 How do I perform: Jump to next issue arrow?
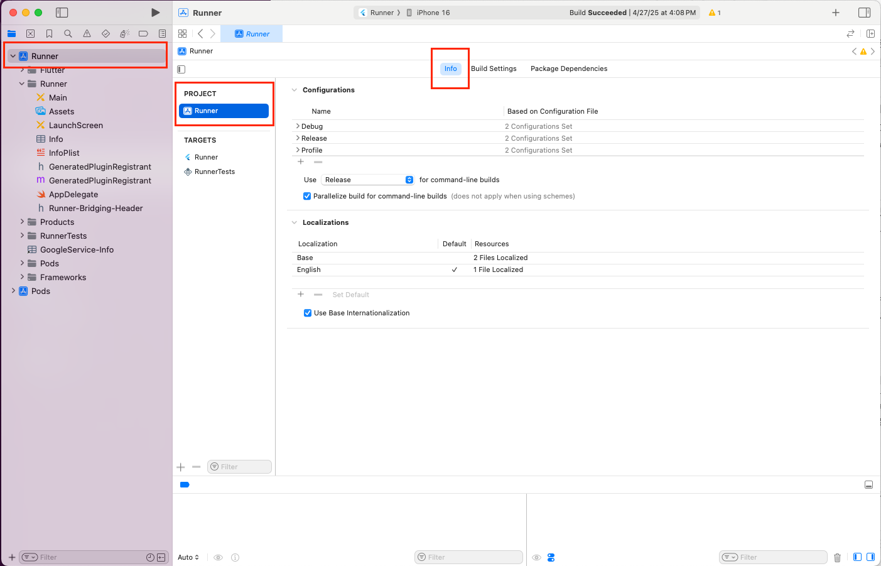click(x=873, y=52)
